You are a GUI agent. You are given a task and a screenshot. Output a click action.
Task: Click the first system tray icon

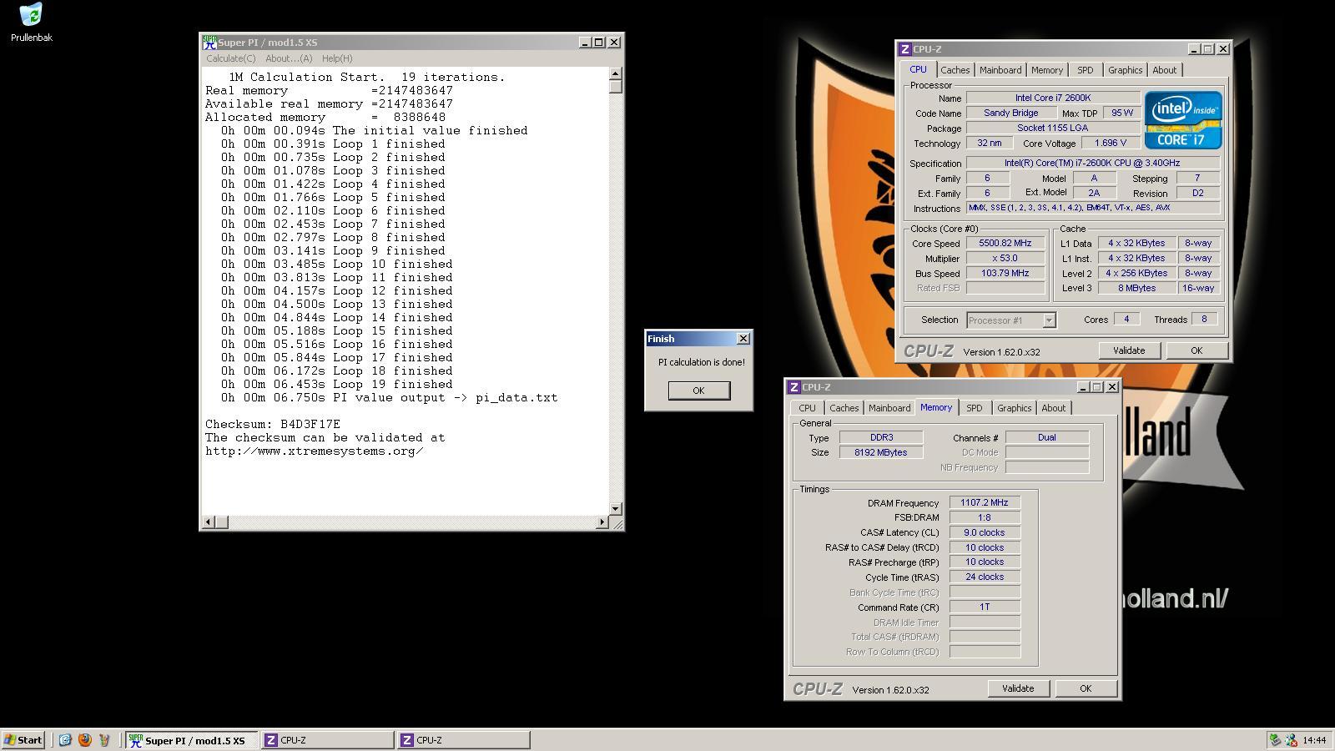click(x=1274, y=740)
